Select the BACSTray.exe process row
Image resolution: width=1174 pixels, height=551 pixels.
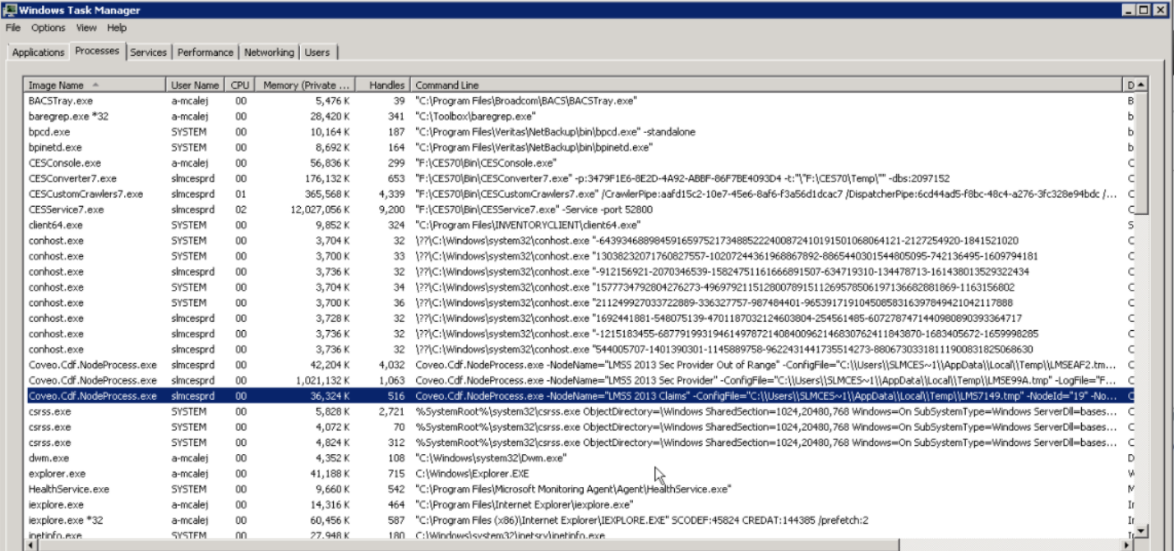point(580,101)
